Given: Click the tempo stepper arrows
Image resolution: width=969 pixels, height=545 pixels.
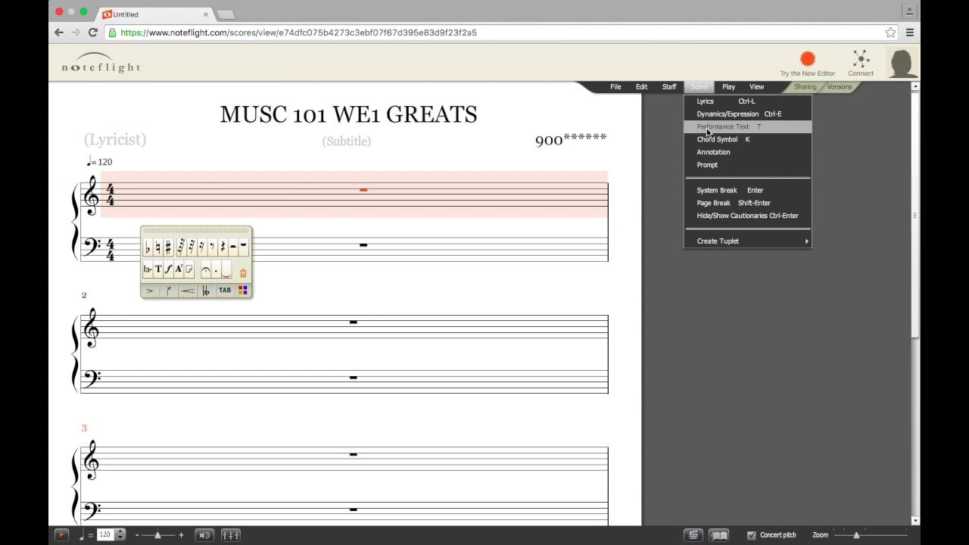Looking at the screenshot, I should pyautogui.click(x=120, y=534).
